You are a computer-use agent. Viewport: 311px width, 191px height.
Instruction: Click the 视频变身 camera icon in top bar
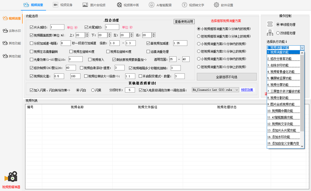56,5
